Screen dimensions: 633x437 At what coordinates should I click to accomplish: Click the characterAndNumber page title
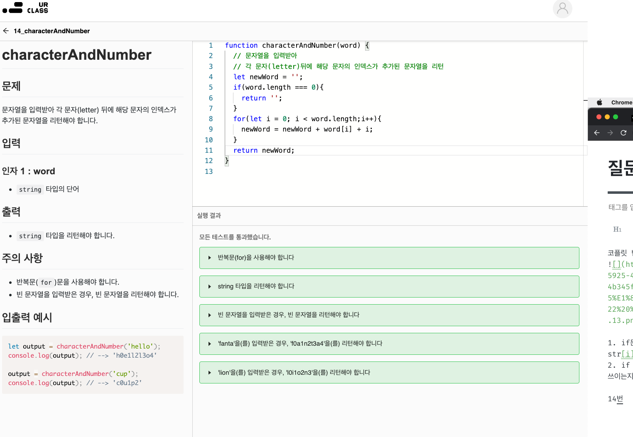click(77, 55)
